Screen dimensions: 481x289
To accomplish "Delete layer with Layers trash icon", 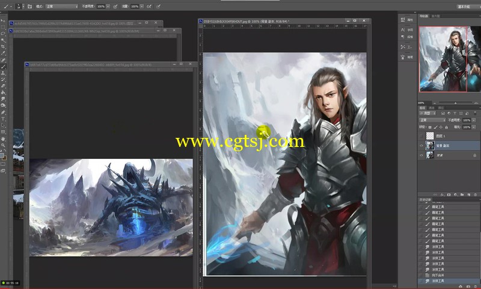I will 476,194.
